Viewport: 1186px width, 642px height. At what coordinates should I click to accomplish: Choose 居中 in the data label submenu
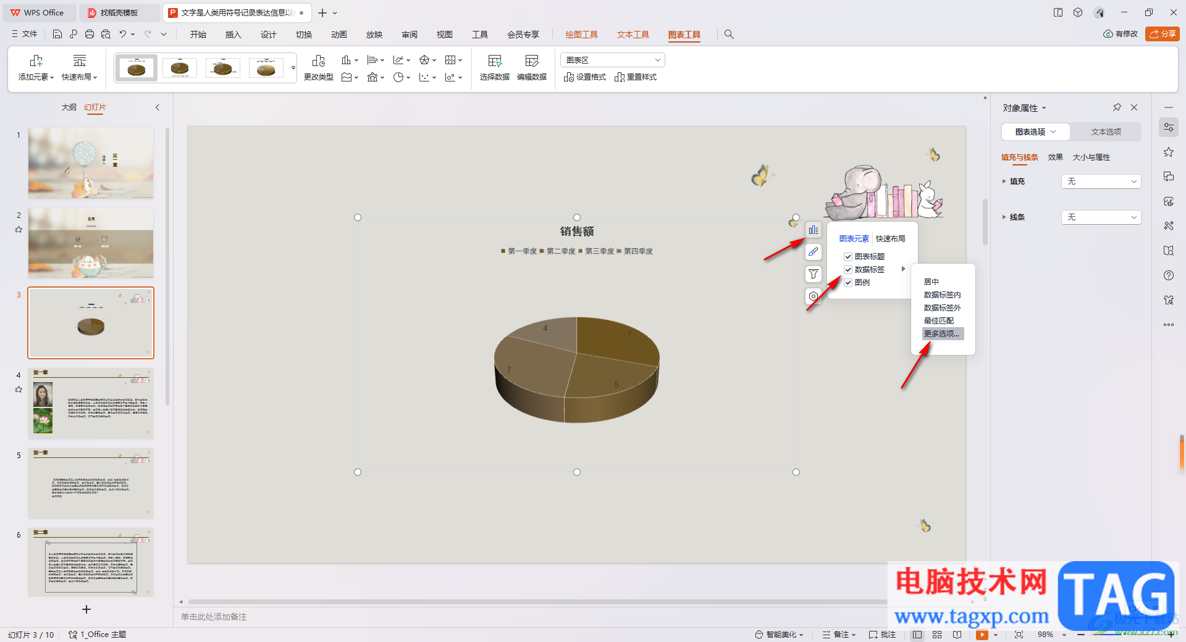tap(931, 281)
